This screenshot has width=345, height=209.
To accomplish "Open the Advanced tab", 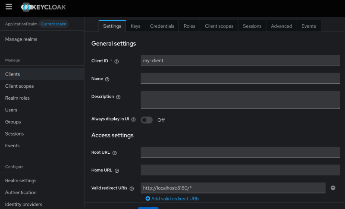I will pyautogui.click(x=282, y=26).
